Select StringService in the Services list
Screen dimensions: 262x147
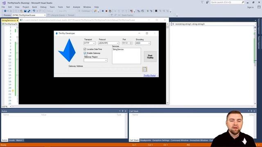(x=118, y=49)
